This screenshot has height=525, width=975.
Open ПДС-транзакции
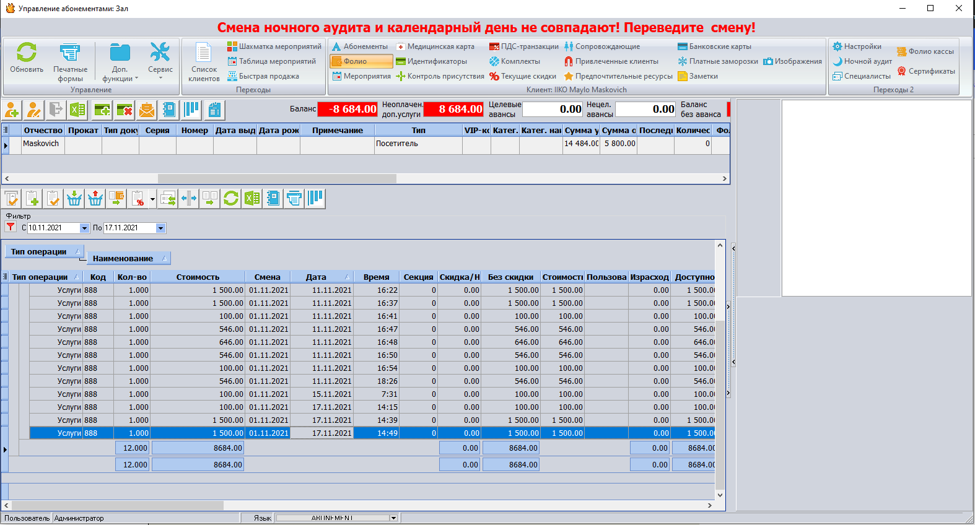coord(524,46)
